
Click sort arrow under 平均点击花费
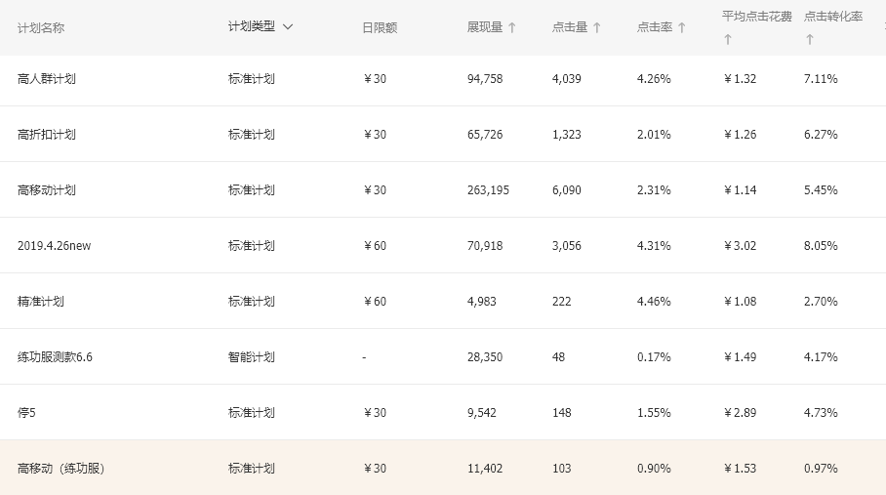[x=727, y=39]
